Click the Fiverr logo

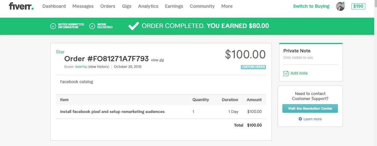(21, 6)
